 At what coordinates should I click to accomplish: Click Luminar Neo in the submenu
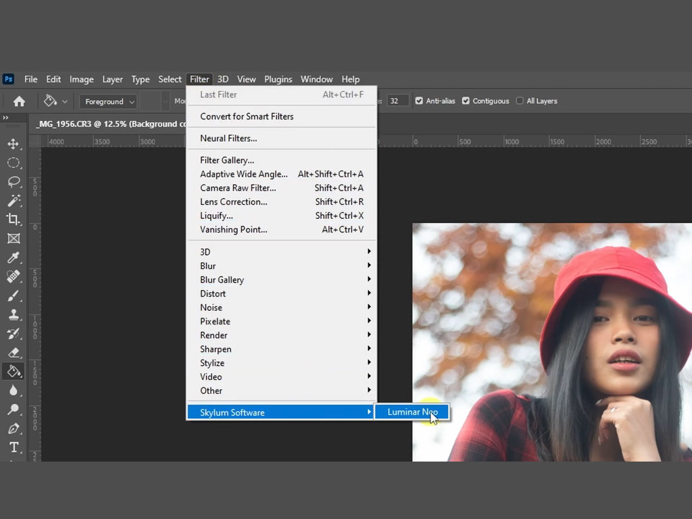click(412, 412)
